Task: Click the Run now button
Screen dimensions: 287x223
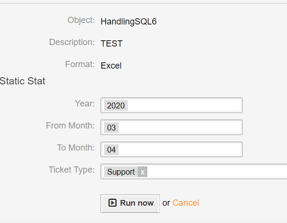Action: tap(130, 203)
